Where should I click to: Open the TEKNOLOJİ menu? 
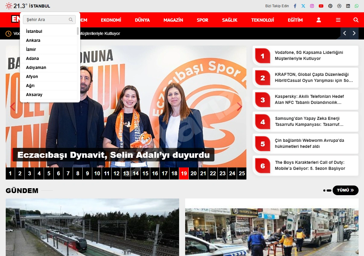click(263, 20)
